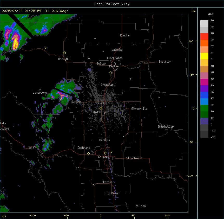Screen dimensions: 224x219
Task: Click the Okotoks town label
Action: coord(107,182)
